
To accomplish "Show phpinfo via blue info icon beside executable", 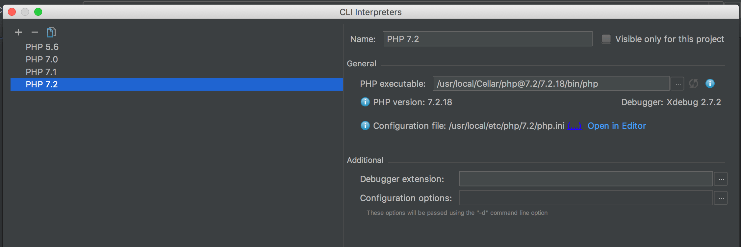I will [710, 83].
